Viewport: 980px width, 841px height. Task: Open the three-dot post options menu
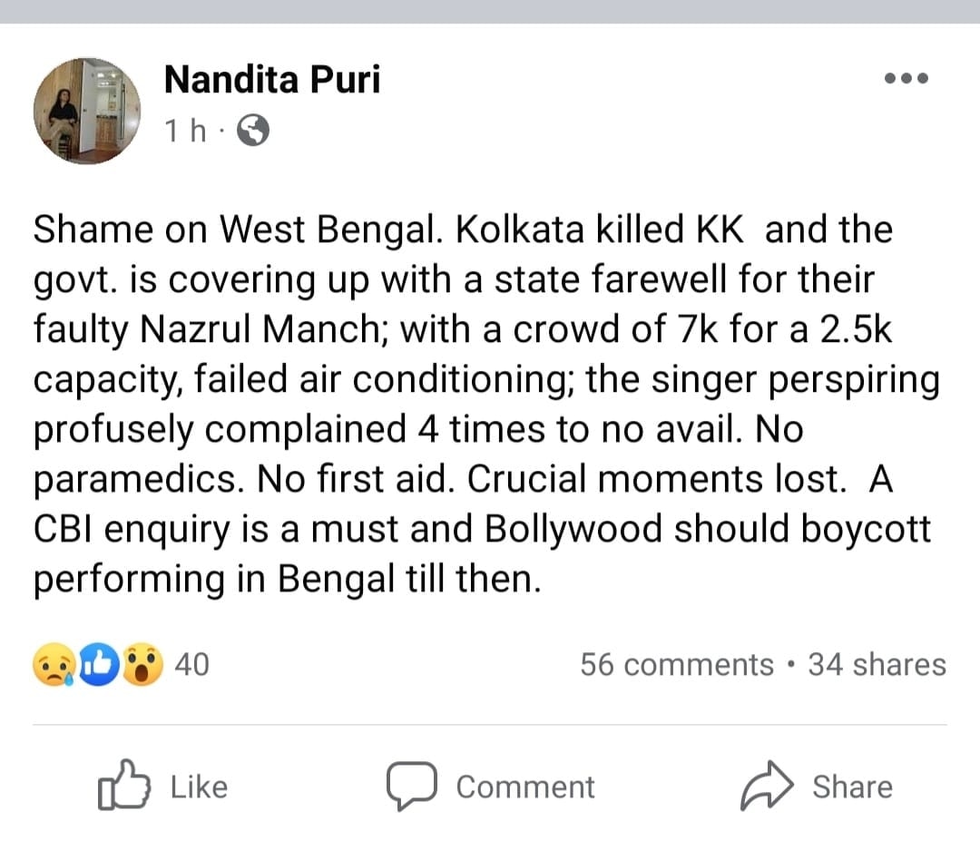906,79
